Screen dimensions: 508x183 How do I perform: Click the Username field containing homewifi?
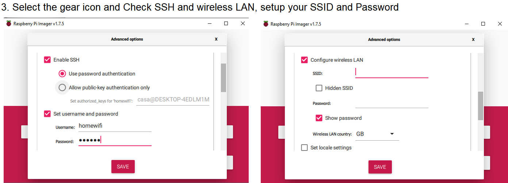click(115, 126)
